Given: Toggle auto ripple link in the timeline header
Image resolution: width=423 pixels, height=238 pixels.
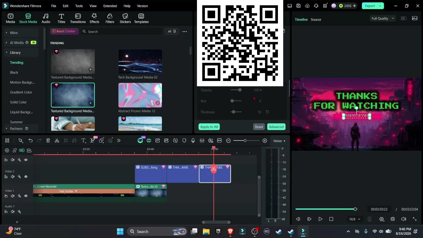Looking at the screenshot, I should pyautogui.click(x=21, y=150).
